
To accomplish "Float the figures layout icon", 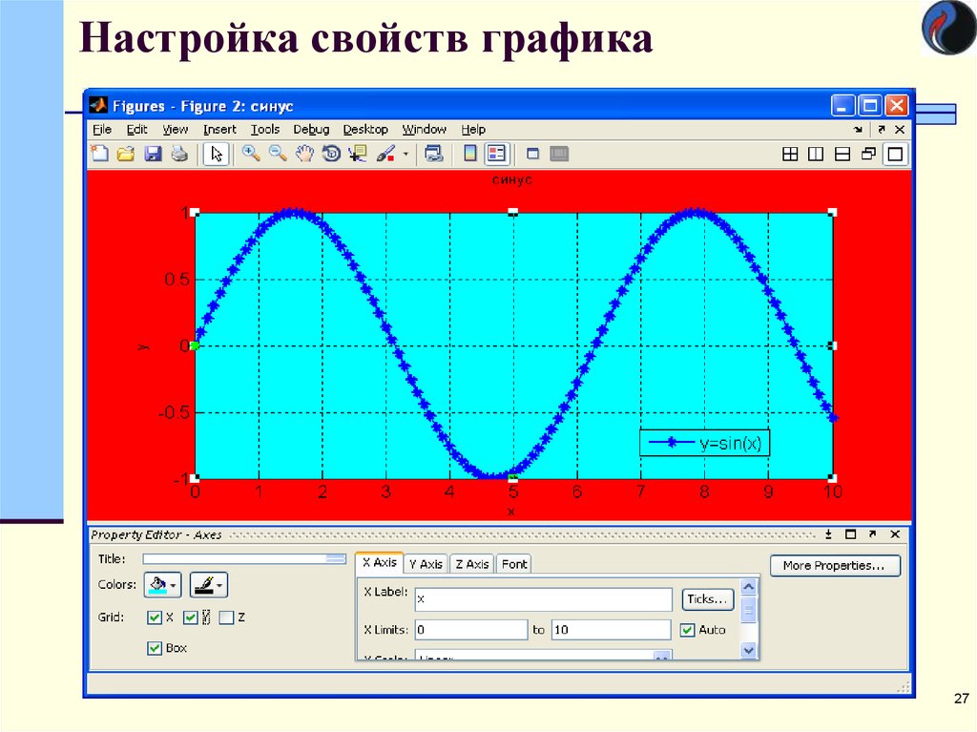I will (868, 154).
